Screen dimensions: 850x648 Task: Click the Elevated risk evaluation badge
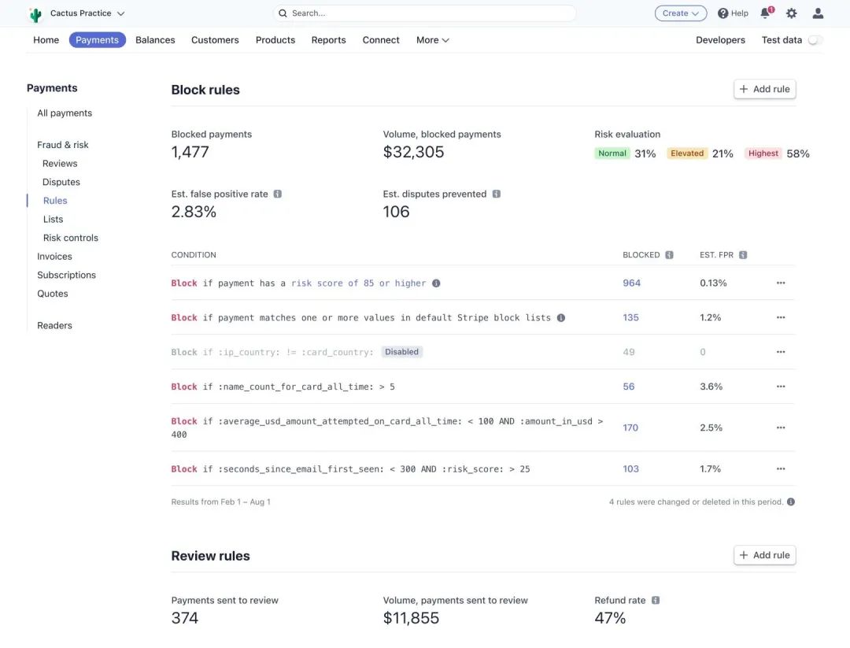(686, 153)
